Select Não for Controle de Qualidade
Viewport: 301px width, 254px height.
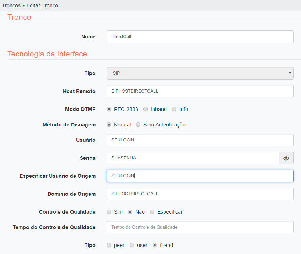(130, 212)
